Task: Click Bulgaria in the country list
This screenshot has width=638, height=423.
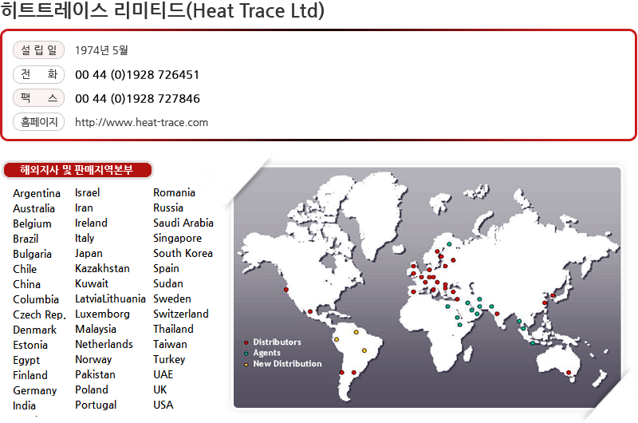Action: [32, 254]
